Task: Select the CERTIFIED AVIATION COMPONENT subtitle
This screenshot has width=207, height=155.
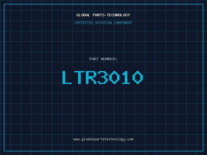Action: click(103, 23)
